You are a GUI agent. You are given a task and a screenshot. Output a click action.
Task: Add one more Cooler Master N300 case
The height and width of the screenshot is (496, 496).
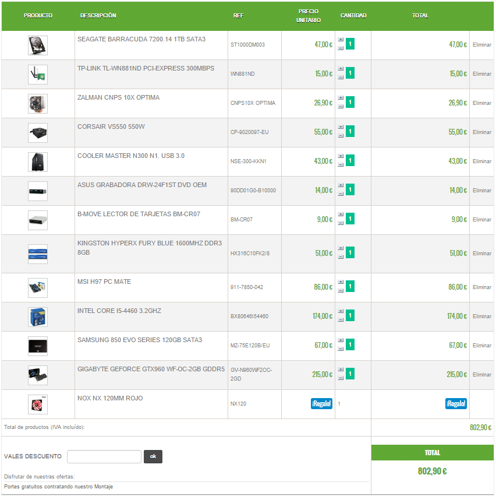(341, 156)
